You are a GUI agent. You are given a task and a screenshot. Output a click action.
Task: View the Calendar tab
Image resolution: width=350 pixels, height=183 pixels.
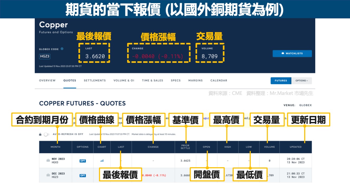(219, 80)
